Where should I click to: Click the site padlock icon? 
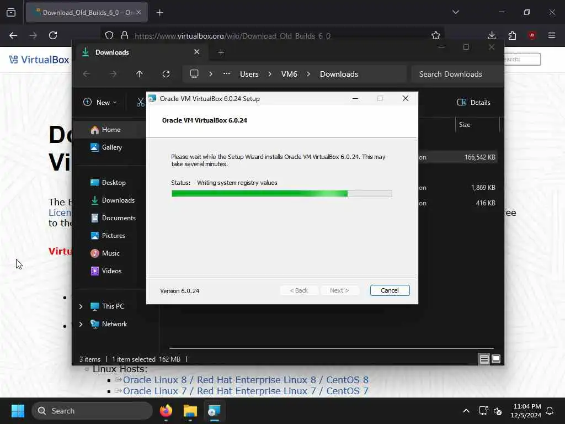[x=125, y=35]
